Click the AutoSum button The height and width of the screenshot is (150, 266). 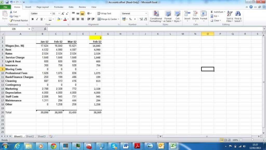pos(217,12)
